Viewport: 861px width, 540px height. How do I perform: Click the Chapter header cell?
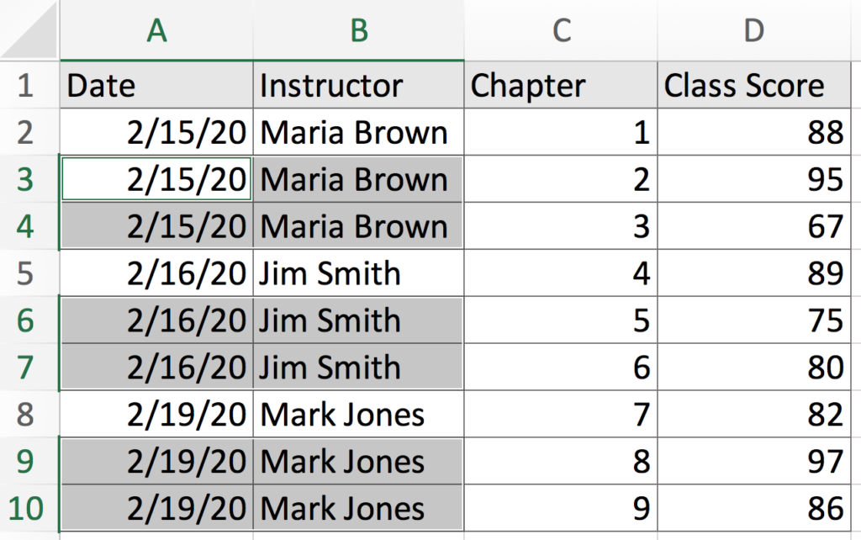pyautogui.click(x=561, y=85)
